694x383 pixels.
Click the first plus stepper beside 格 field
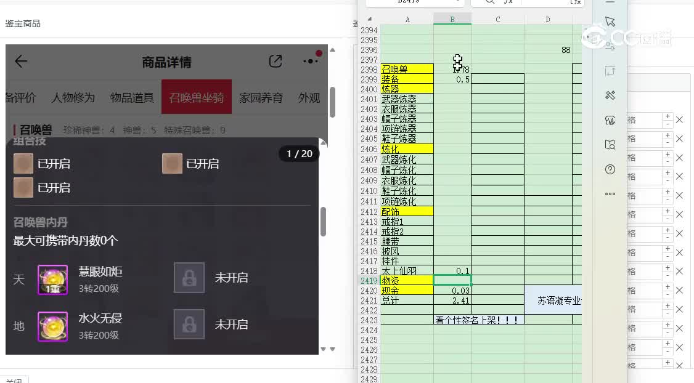coord(667,116)
